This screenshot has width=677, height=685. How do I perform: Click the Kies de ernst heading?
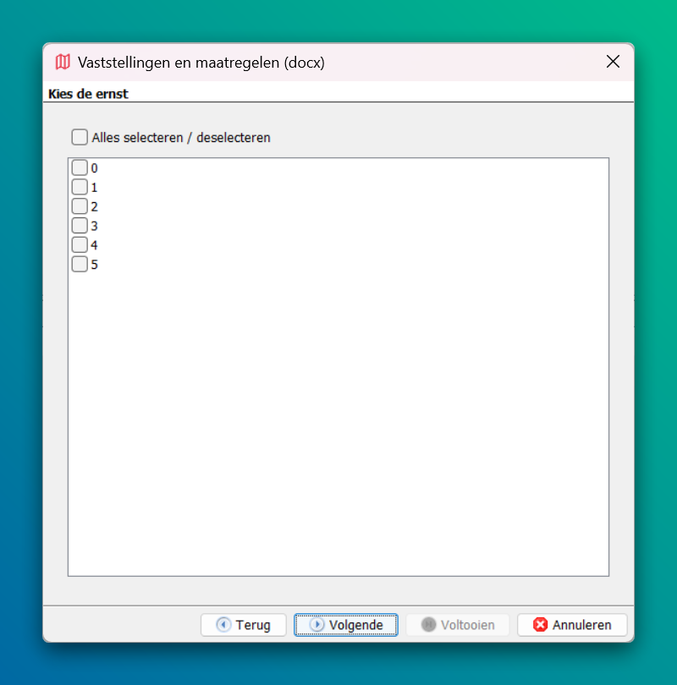click(x=89, y=94)
